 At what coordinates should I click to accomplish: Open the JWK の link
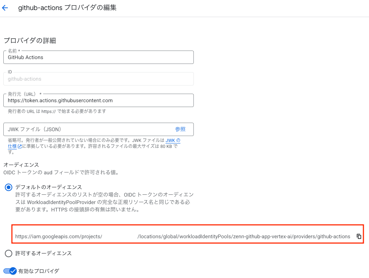[x=173, y=140]
